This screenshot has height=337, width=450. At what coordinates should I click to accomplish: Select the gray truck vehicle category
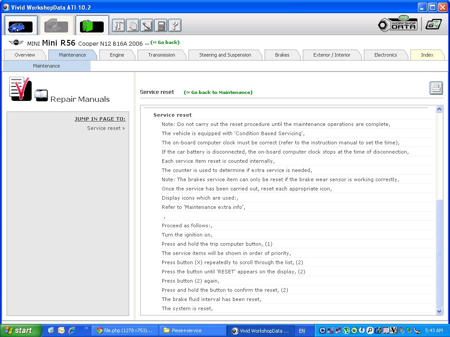coord(56,25)
